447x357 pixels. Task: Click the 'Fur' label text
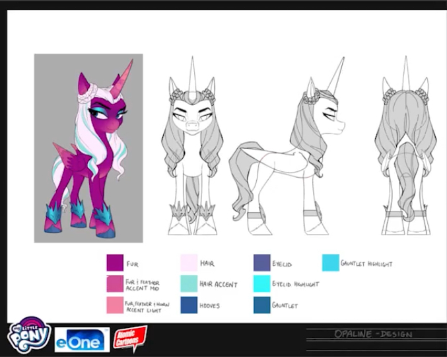click(x=133, y=264)
